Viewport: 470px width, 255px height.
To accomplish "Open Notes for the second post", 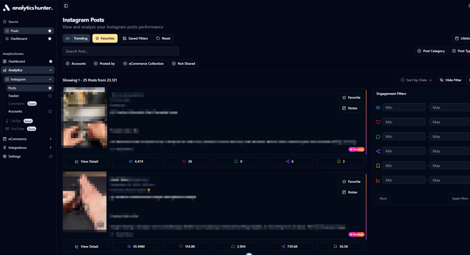I will (x=351, y=193).
